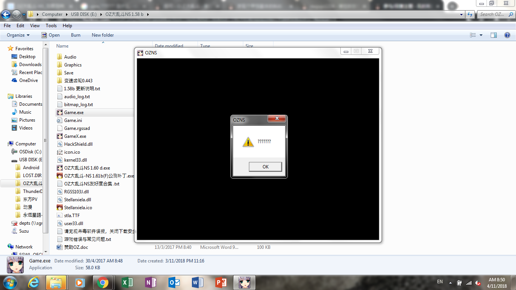Open address bar history dropdown arrow

tap(462, 14)
